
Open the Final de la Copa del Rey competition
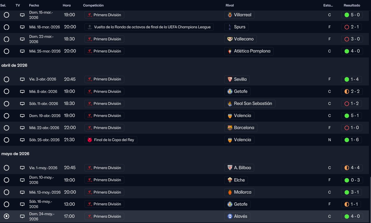coord(111,140)
